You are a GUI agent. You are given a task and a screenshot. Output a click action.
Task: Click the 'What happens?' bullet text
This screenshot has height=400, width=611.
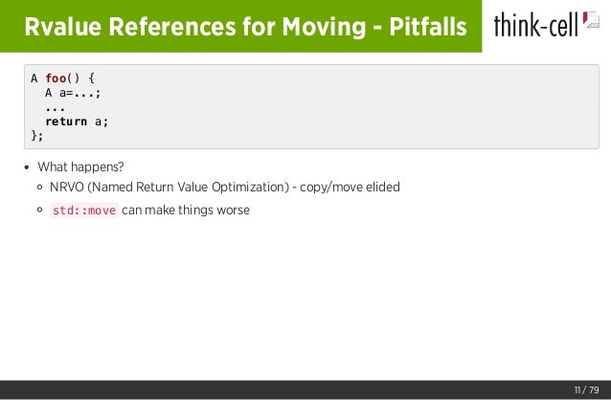coord(80,167)
